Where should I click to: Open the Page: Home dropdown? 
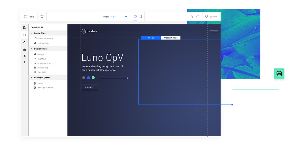[115, 17]
